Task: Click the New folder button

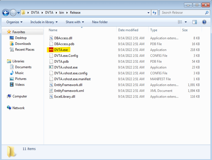Action: 100,22
